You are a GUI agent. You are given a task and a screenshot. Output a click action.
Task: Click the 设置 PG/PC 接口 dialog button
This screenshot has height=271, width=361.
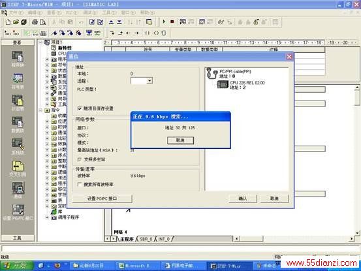(102, 199)
